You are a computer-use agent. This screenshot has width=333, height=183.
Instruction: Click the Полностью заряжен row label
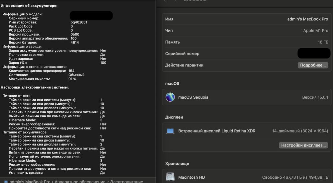pyautogui.click(x=26, y=55)
